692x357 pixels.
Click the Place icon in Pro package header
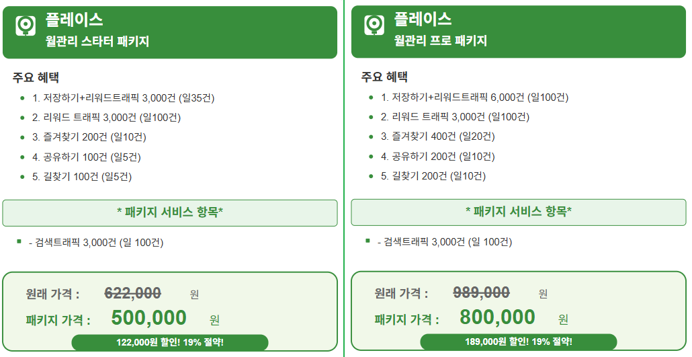click(374, 25)
